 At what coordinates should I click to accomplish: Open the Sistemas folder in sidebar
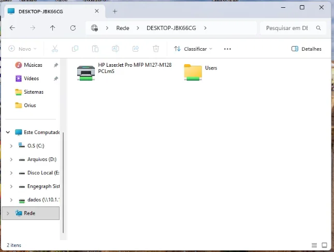pyautogui.click(x=34, y=92)
